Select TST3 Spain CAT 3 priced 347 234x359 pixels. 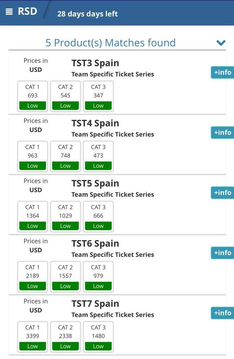(x=98, y=96)
